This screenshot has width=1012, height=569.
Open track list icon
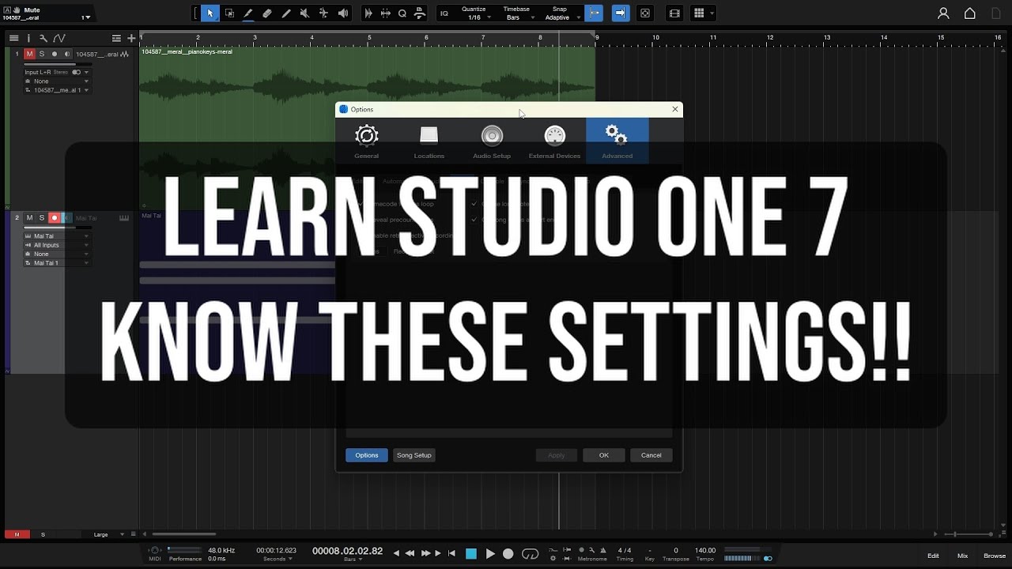point(13,38)
